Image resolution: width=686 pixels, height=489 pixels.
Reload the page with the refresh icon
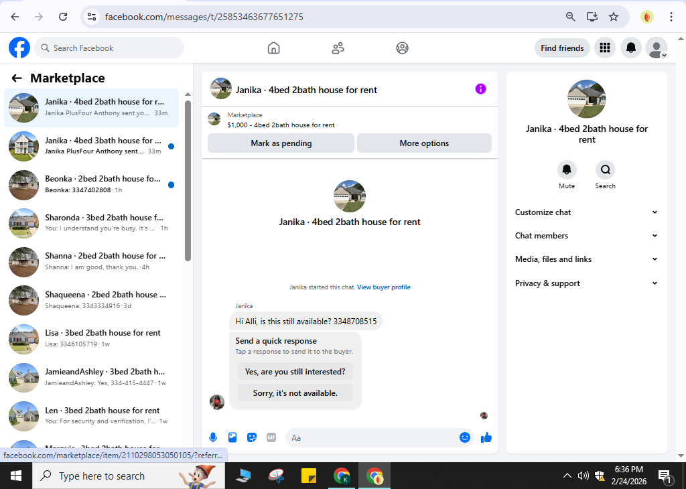click(x=63, y=17)
